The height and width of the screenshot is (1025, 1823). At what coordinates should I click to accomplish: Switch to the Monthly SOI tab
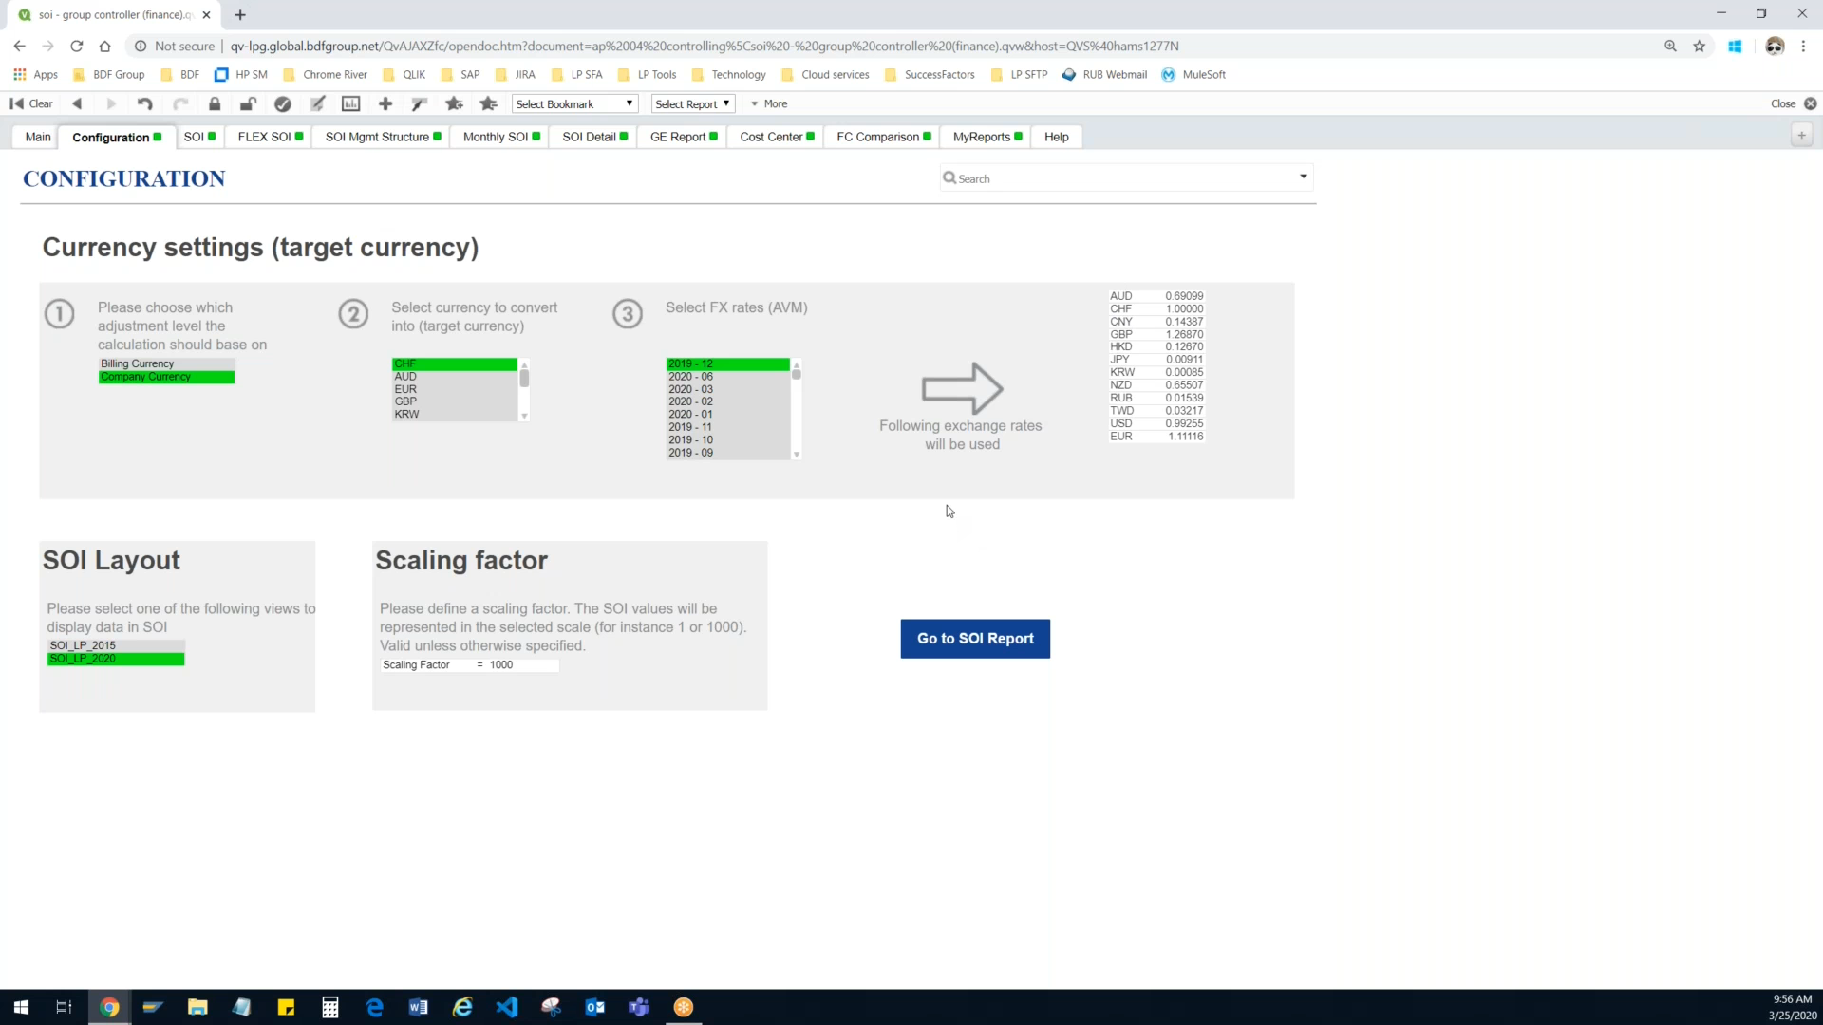click(x=501, y=137)
